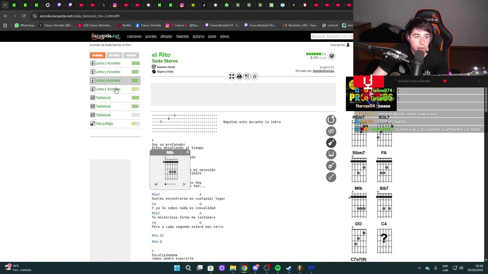
Task: Select the ukulele instrument icon below the piano
Action: 331,166
